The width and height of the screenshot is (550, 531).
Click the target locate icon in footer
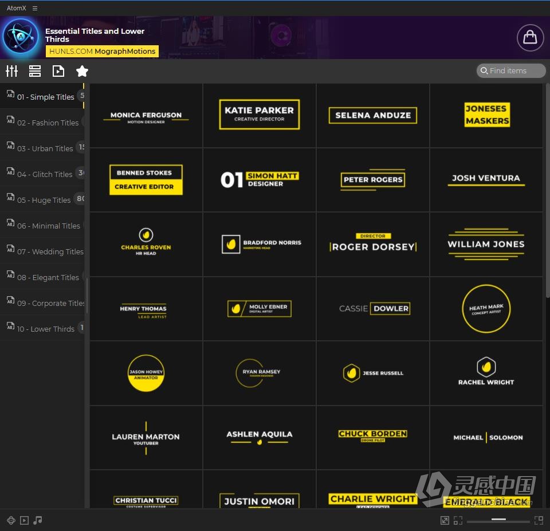click(x=11, y=520)
